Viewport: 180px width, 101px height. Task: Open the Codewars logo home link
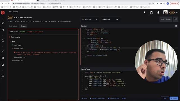[3, 12]
